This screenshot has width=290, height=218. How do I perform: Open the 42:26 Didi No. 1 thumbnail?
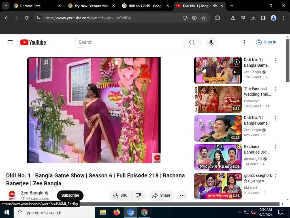click(x=218, y=128)
